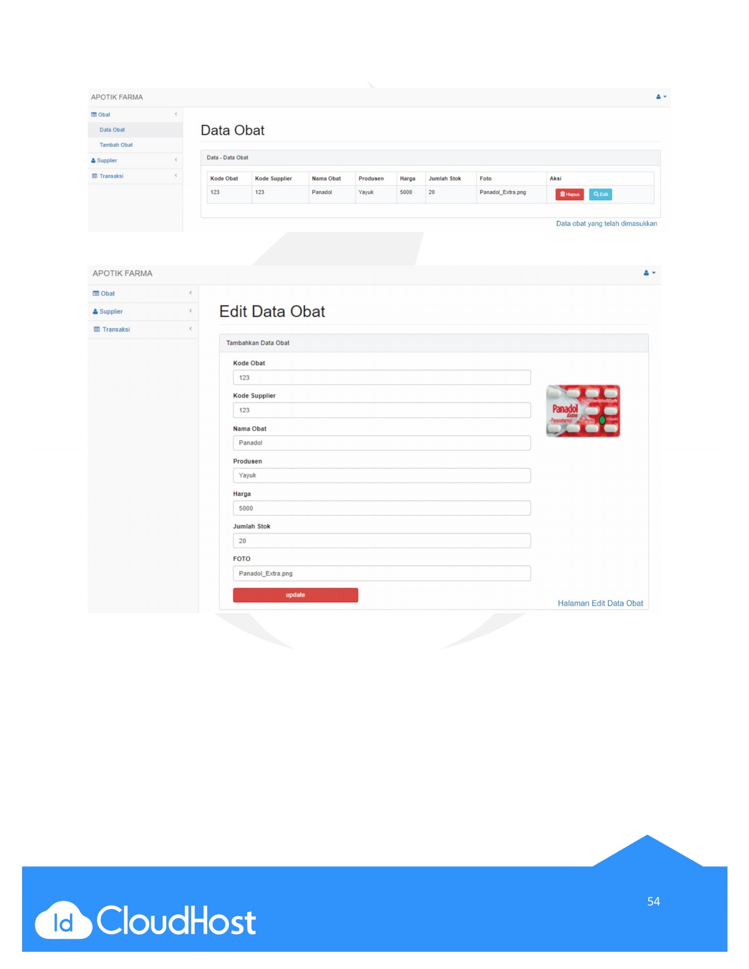Click the Obat icon in lower sidebar

(96, 293)
